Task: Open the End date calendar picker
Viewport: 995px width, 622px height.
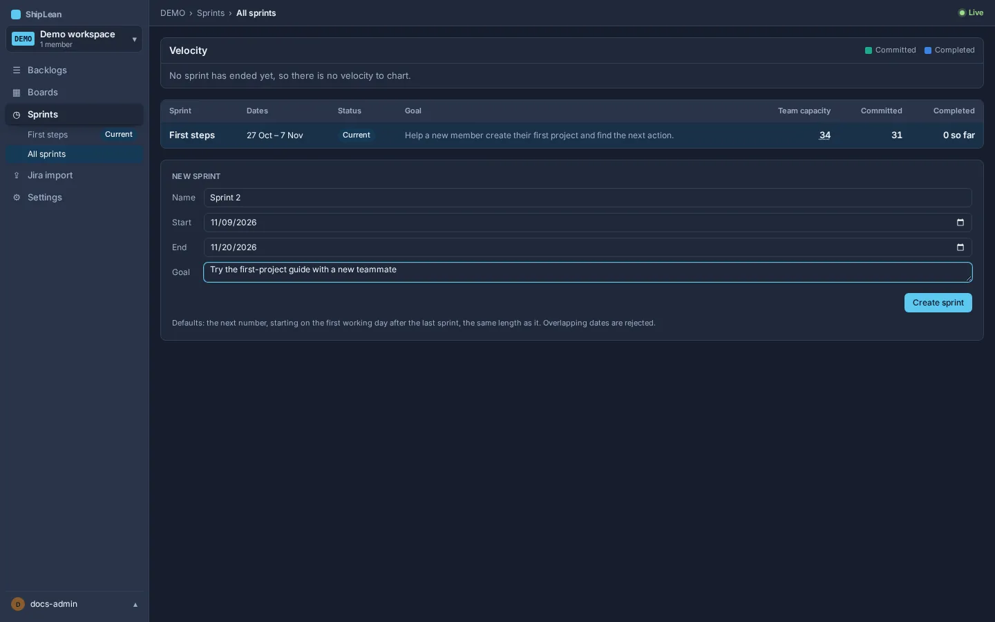Action: (x=960, y=247)
